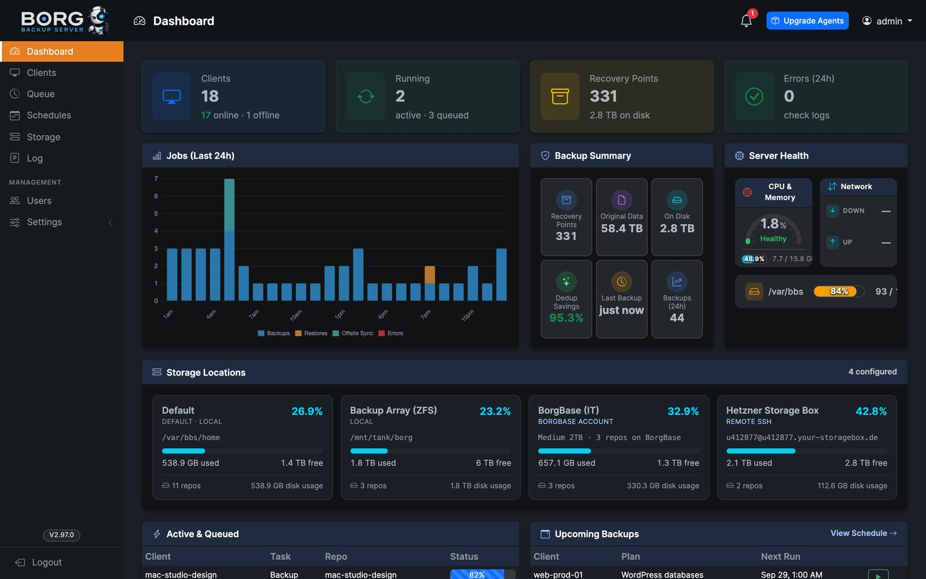Click the V2.97.0 version badge

(61, 535)
